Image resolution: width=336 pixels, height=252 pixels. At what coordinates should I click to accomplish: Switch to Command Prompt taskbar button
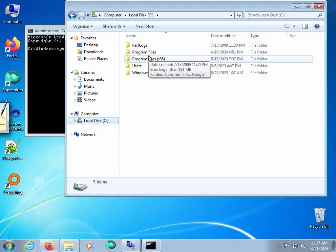pyautogui.click(x=151, y=245)
